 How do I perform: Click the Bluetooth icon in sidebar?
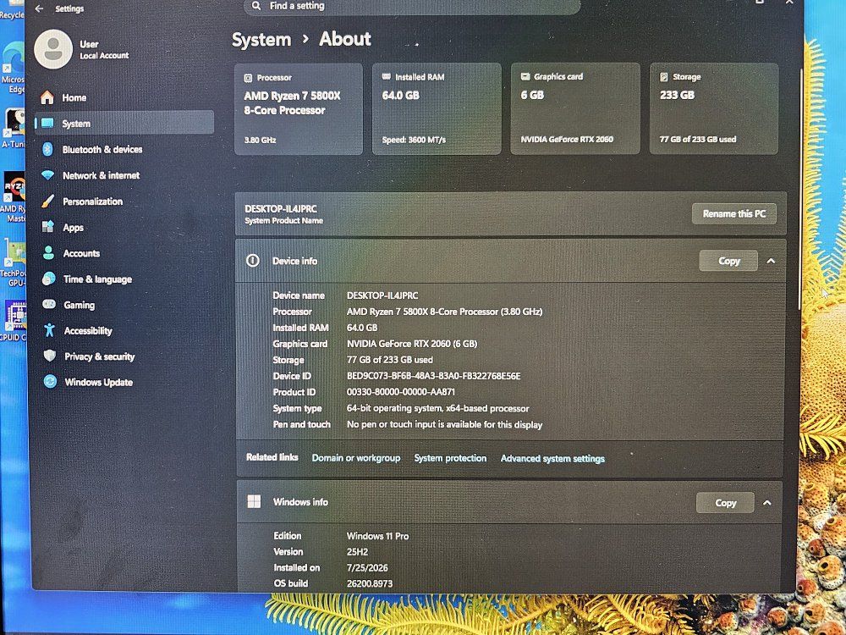click(47, 149)
